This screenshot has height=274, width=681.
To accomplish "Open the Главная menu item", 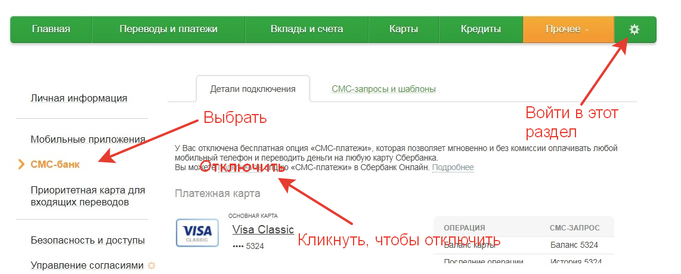I will click(x=51, y=30).
